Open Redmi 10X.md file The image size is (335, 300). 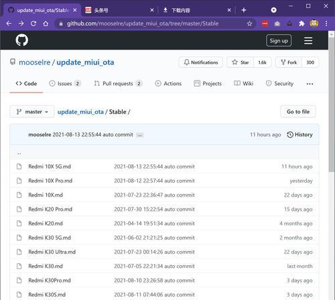point(46,195)
